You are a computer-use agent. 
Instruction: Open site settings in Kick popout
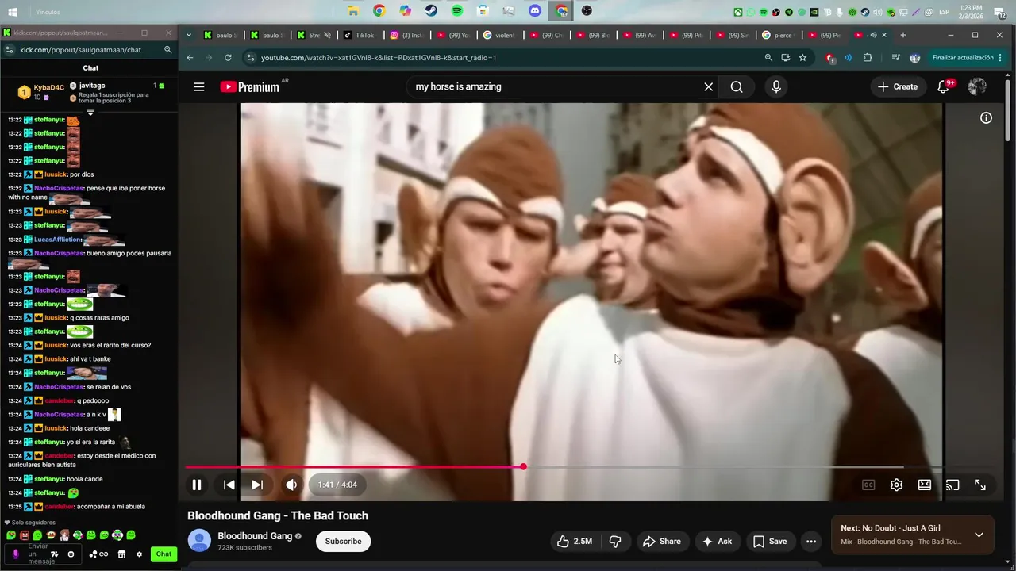(x=9, y=50)
